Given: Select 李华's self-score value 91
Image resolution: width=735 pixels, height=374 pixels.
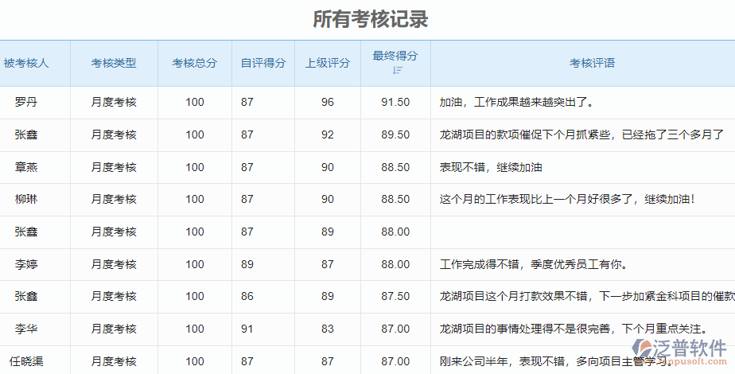Looking at the screenshot, I should (247, 329).
